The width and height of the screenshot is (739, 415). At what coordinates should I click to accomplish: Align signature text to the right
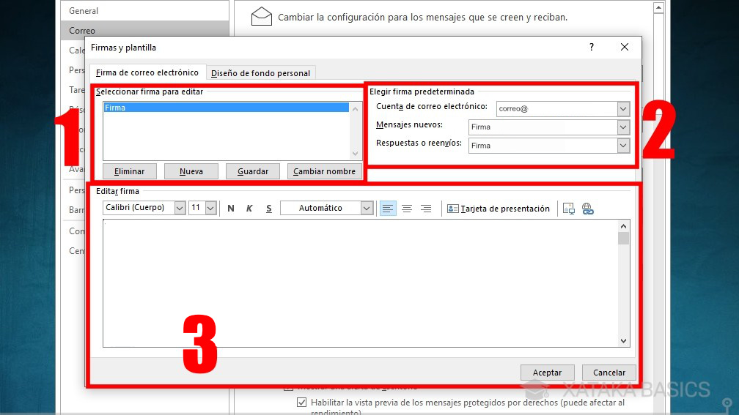point(426,209)
